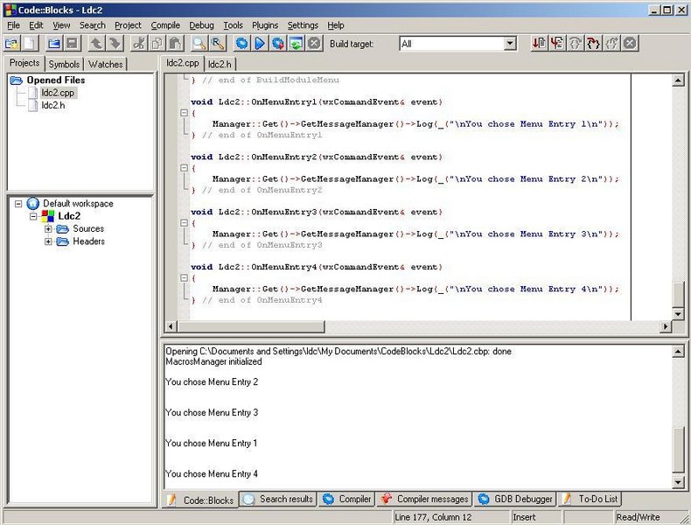Switch to the ldc2.h editor tab
This screenshot has width=691, height=525.
tap(220, 64)
